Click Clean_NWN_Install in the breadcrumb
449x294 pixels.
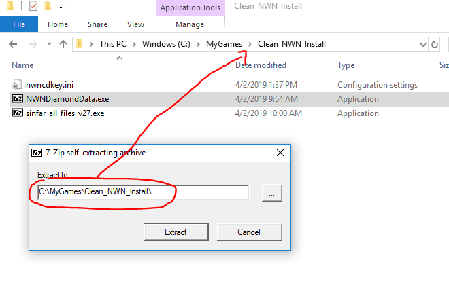pyautogui.click(x=292, y=44)
